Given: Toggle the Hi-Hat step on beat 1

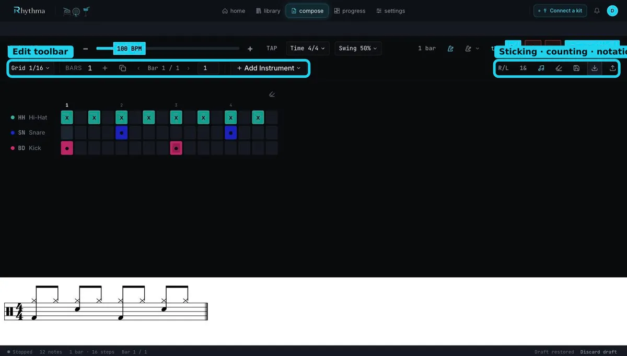Looking at the screenshot, I should (x=67, y=117).
